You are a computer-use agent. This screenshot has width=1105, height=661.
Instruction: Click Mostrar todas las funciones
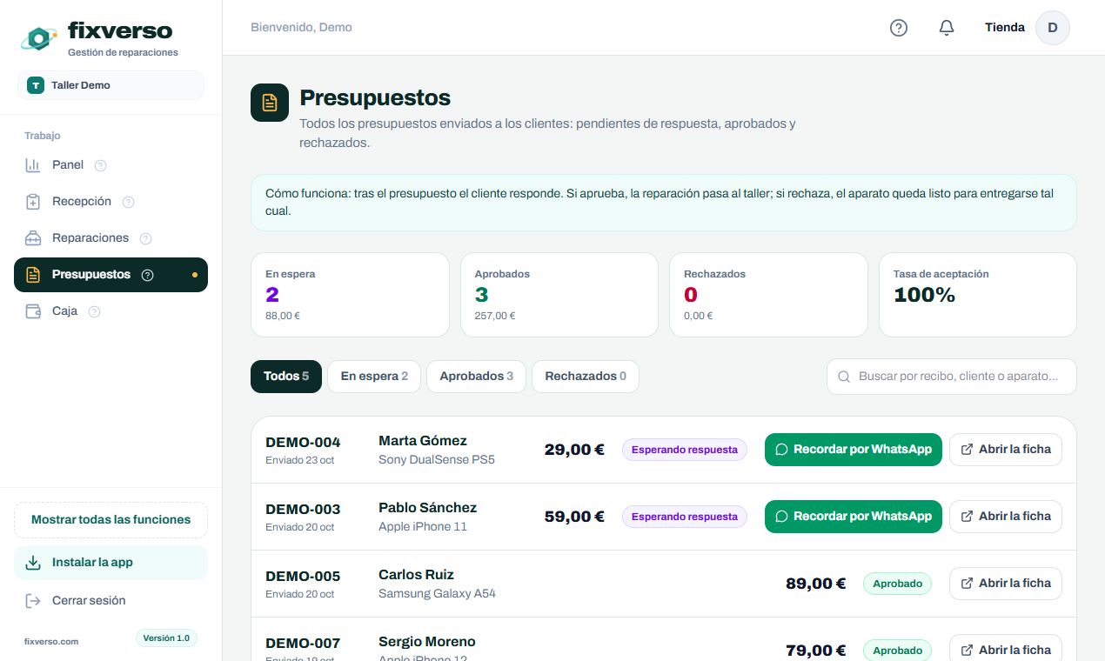pos(110,520)
